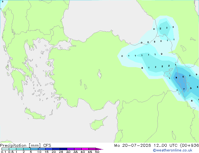This screenshot has height=153, width=199.
Task: Click the time '12..00 UTC' text
Action: click(165, 146)
